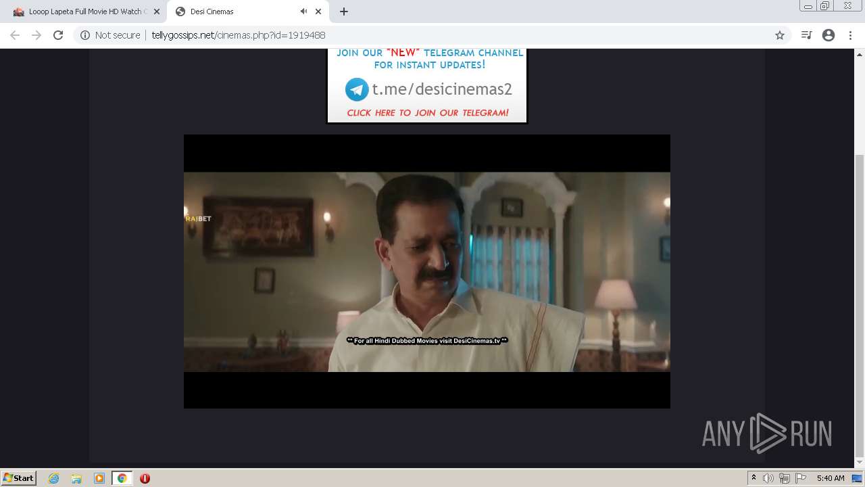
Task: Open the file explorer taskbar icon
Action: pos(76,478)
